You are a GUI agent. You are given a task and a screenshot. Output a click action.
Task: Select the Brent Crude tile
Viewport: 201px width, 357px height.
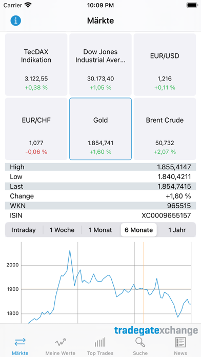165,129
